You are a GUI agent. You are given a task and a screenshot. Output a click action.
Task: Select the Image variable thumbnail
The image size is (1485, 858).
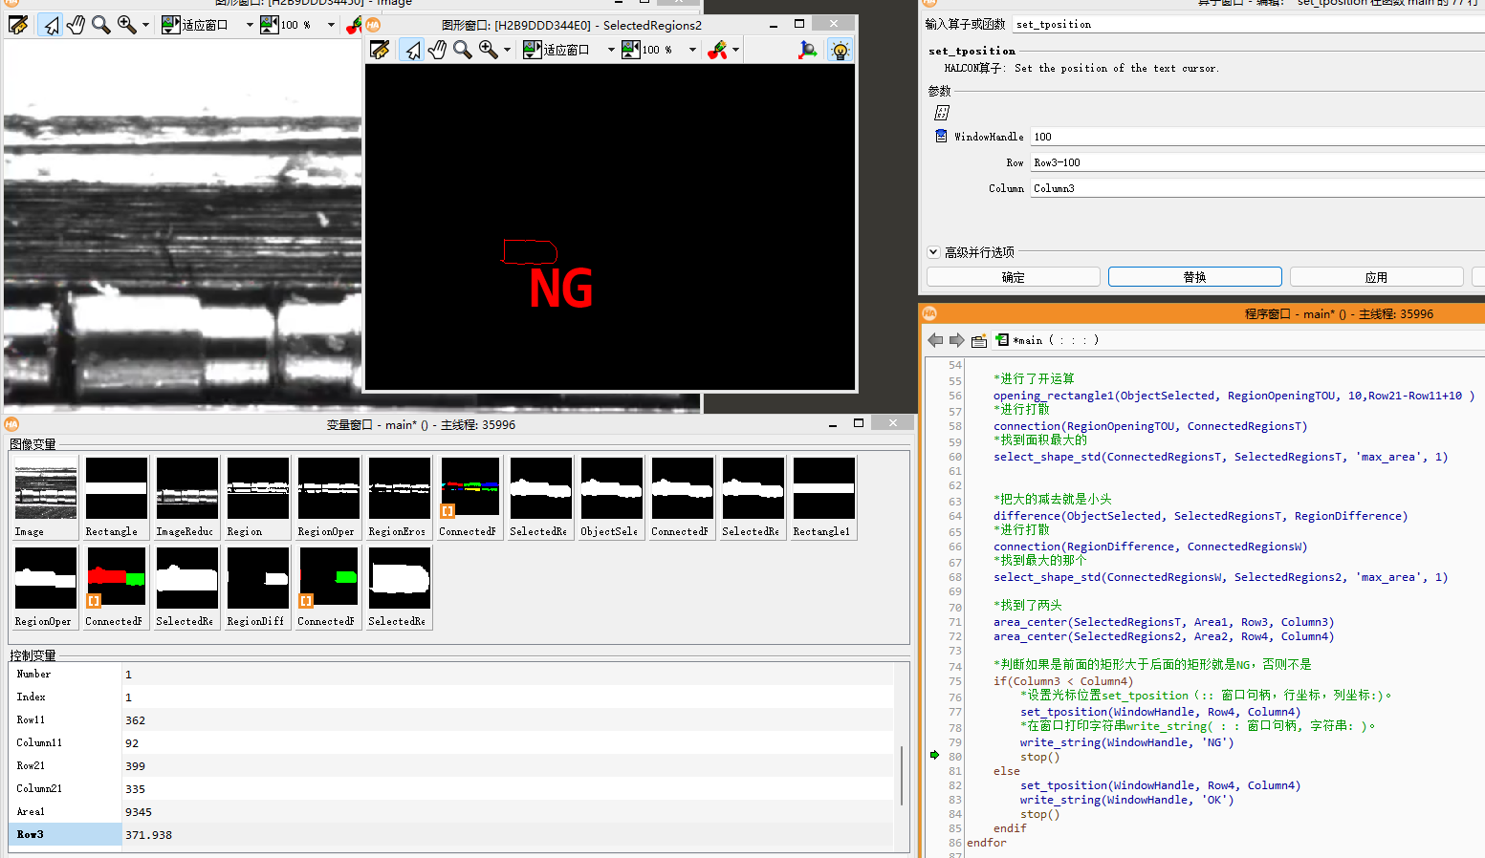[46, 498]
